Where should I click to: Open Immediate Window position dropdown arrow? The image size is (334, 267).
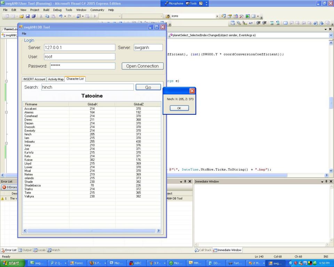point(321,181)
